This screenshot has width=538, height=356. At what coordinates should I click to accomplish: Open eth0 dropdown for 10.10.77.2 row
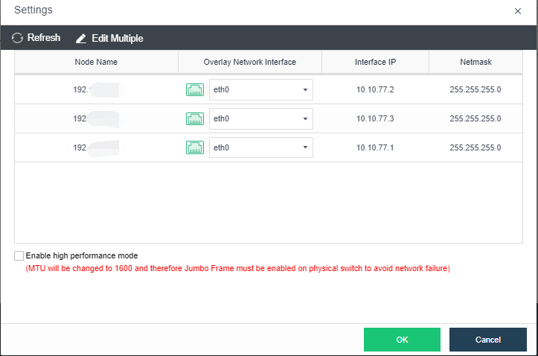(260, 90)
